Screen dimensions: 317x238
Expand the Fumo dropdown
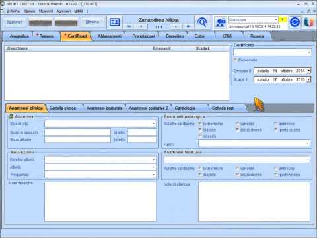click(307, 143)
